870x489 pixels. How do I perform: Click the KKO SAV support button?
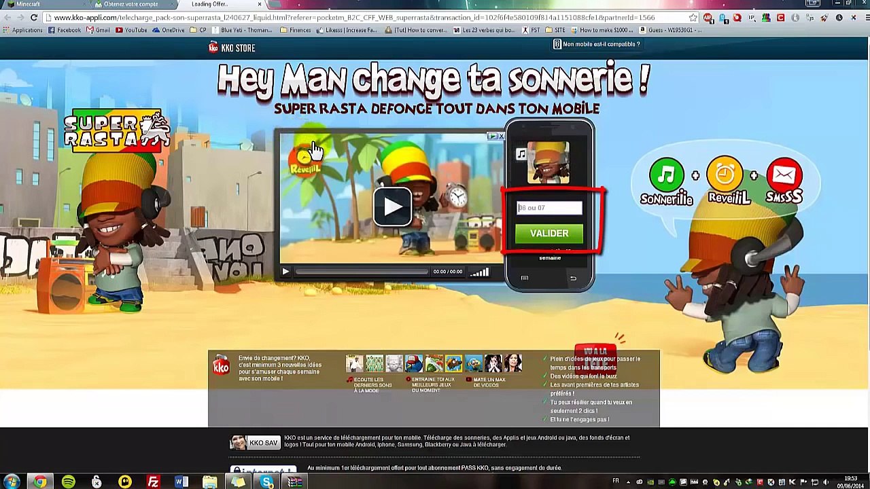pos(255,443)
